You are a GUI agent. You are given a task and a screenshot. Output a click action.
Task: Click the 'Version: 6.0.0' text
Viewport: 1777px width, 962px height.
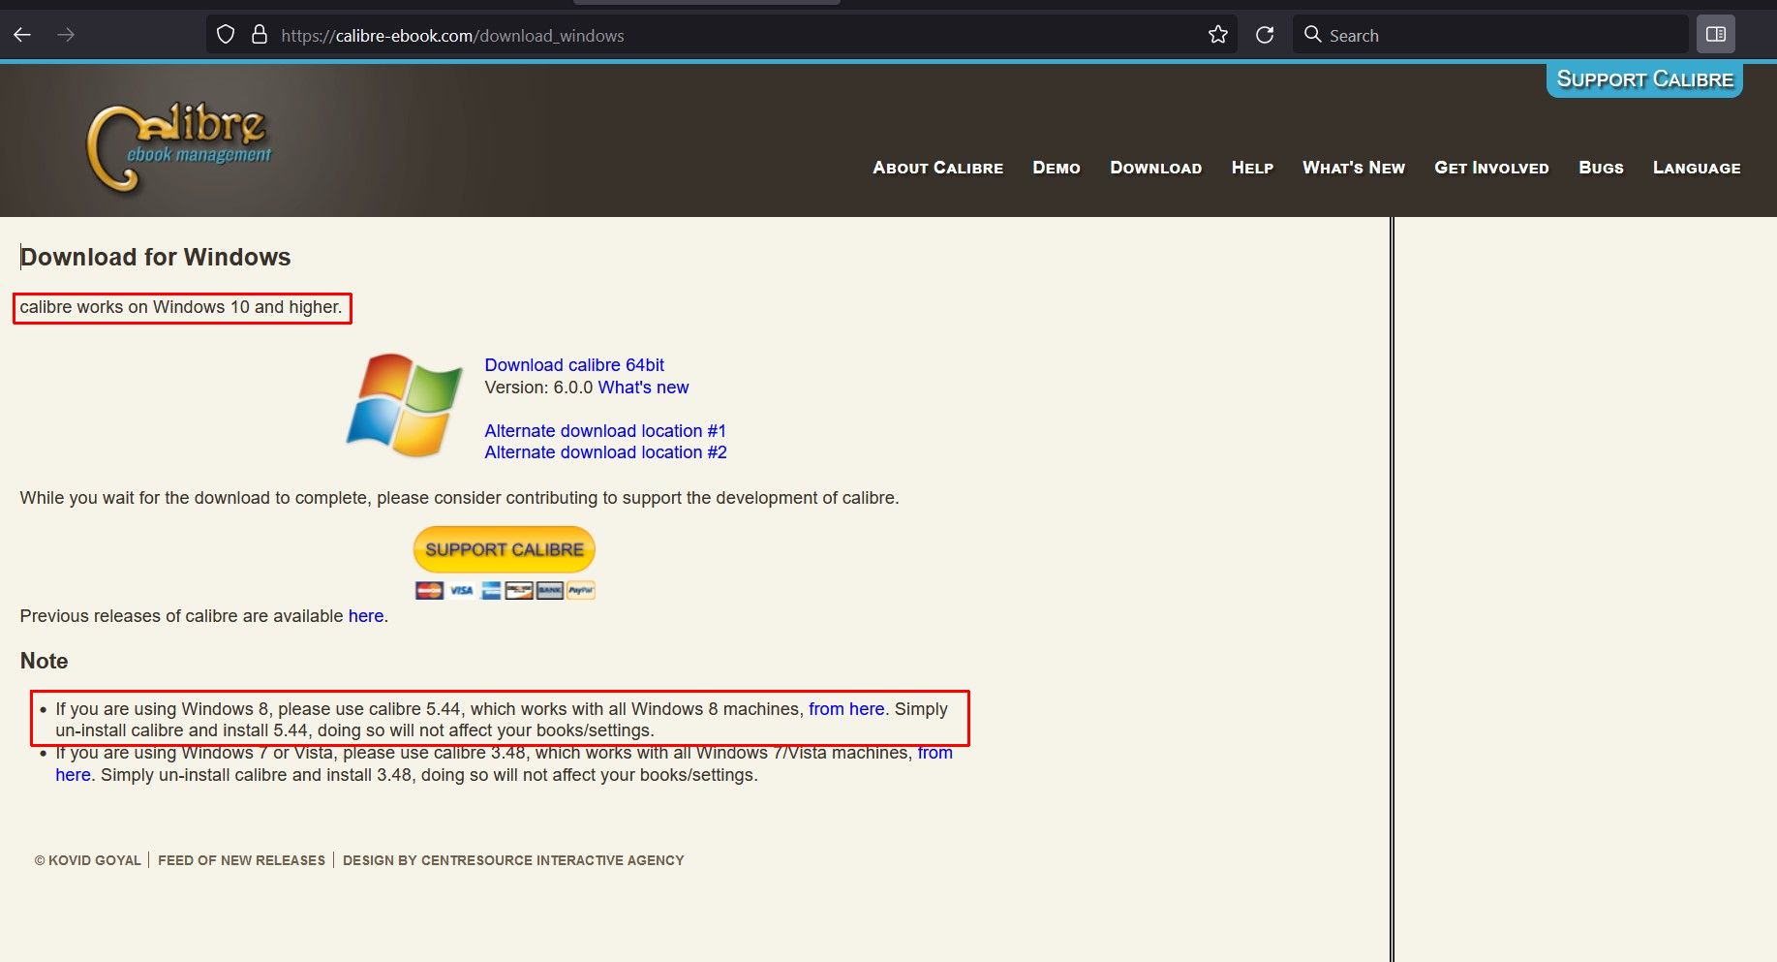(538, 388)
